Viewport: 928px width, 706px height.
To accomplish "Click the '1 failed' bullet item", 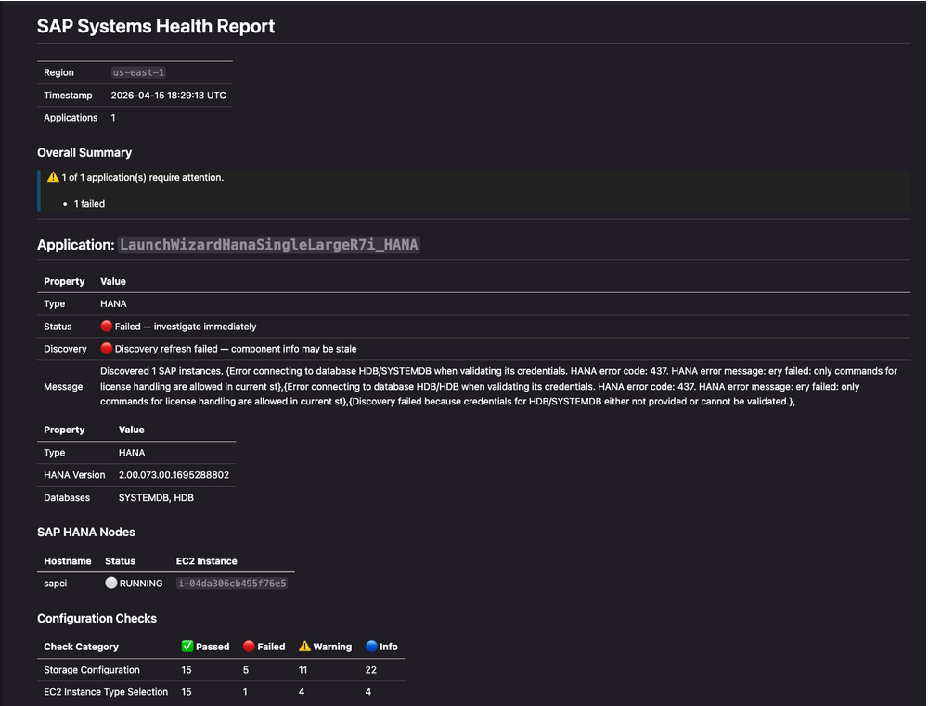I will click(89, 203).
